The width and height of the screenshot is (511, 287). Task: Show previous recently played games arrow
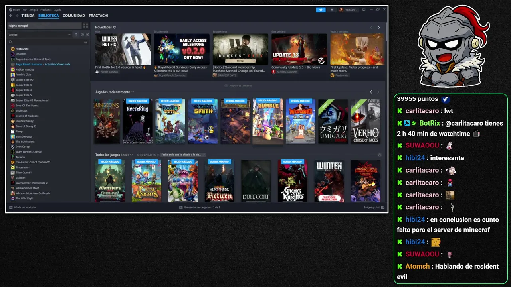coord(371,92)
